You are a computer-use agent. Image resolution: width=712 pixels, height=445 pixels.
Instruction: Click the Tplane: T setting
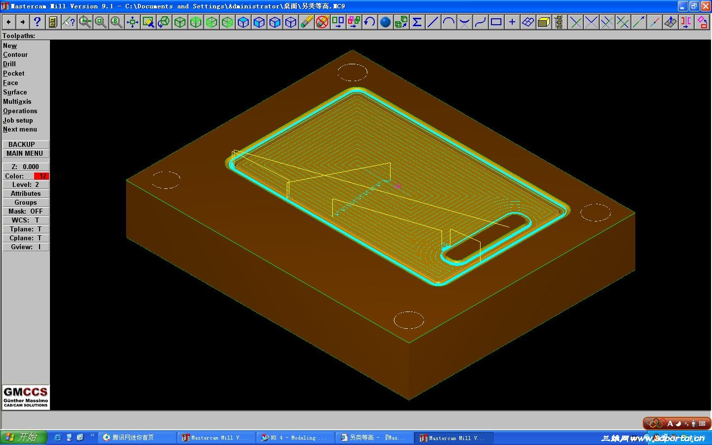click(26, 229)
